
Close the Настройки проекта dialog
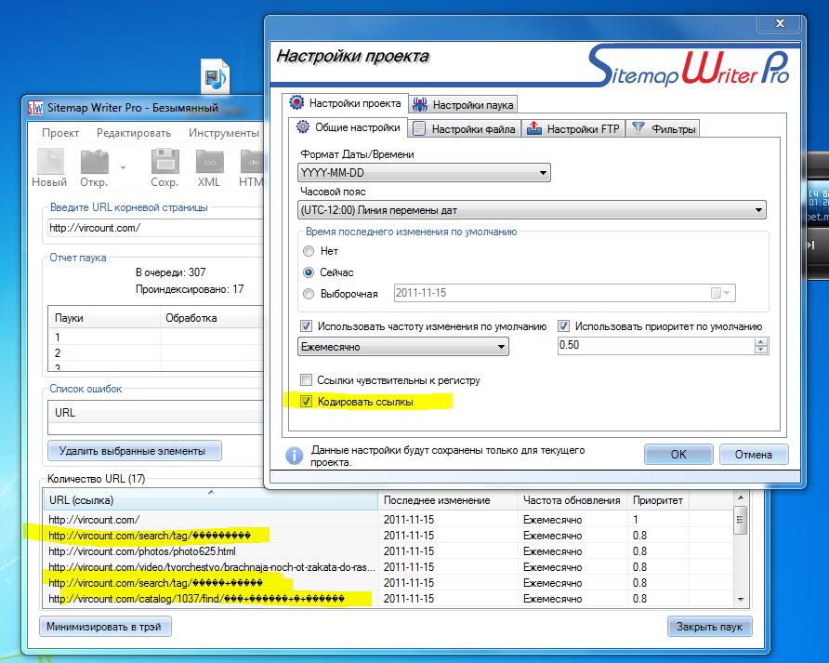tap(780, 23)
